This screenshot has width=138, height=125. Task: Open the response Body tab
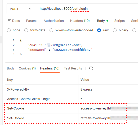(11, 68)
